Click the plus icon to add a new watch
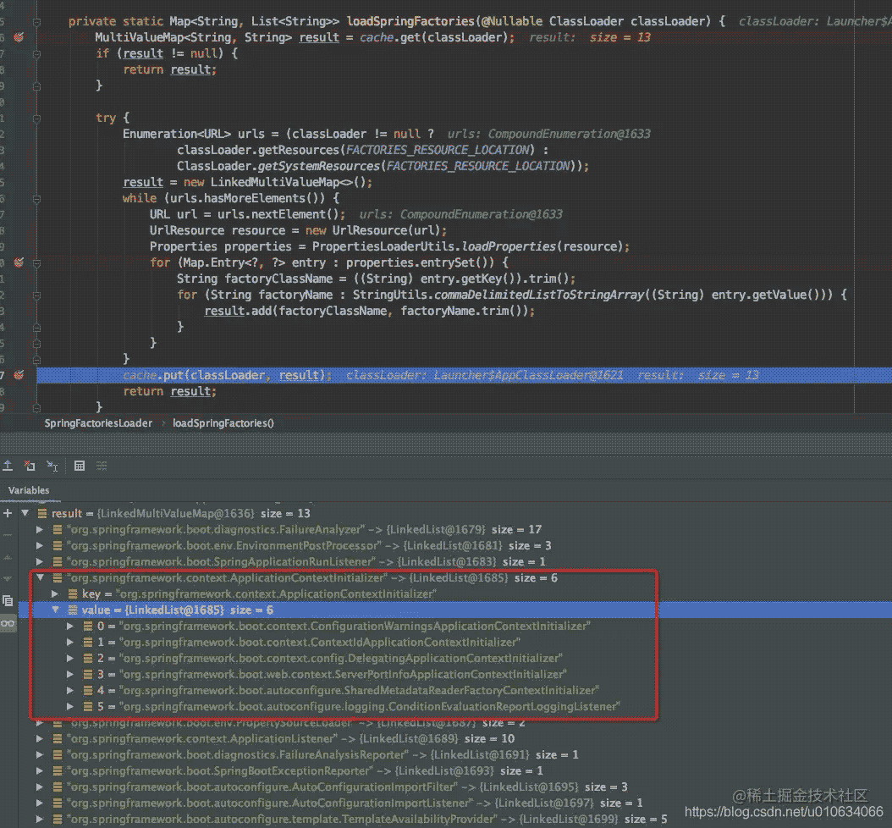Screen dimensions: 892x828 (8, 513)
